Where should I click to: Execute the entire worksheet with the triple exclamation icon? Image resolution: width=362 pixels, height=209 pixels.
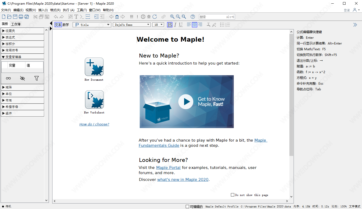132,17
